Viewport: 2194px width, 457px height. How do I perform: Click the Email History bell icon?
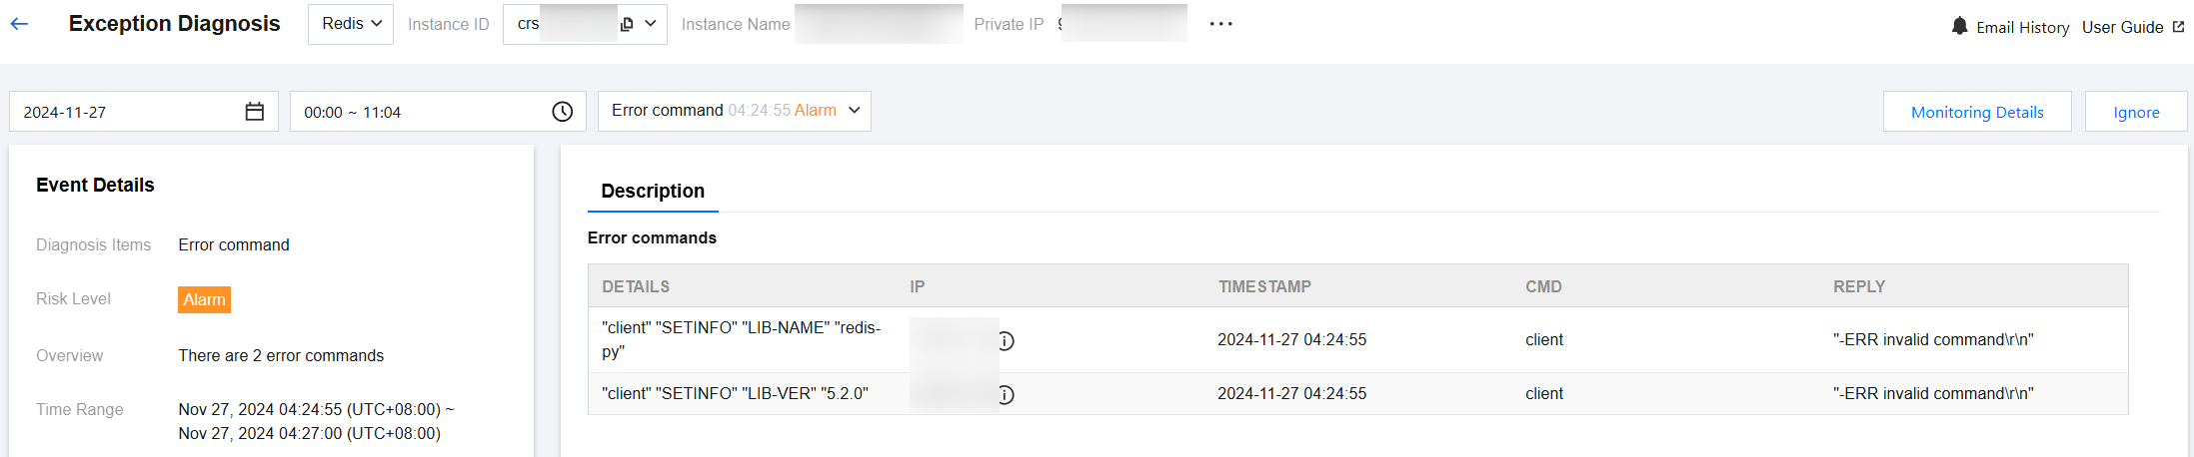(1959, 26)
